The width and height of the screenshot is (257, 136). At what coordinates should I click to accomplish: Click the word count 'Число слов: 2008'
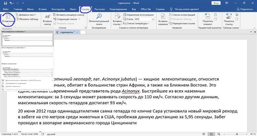pyautogui.click(x=29, y=134)
